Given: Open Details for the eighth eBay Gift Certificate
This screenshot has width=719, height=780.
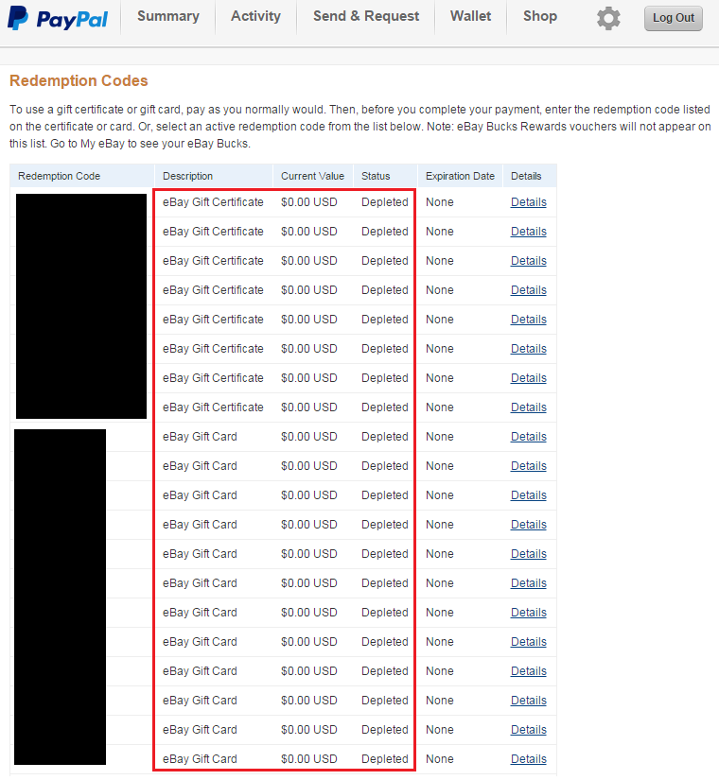Looking at the screenshot, I should click(x=528, y=407).
